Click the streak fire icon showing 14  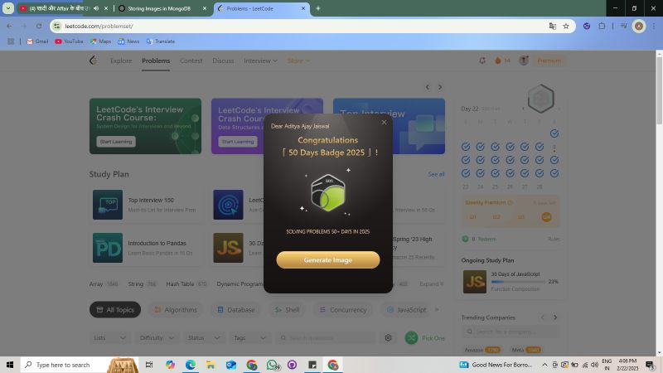502,61
